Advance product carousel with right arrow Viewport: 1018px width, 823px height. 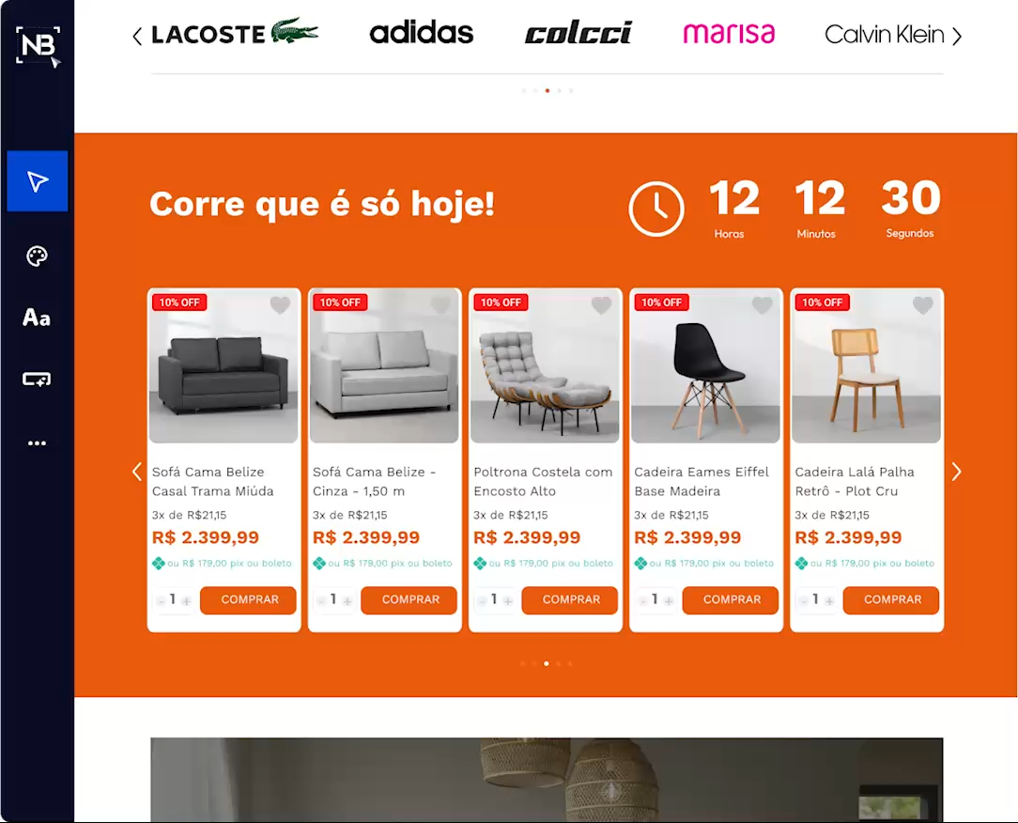(956, 472)
